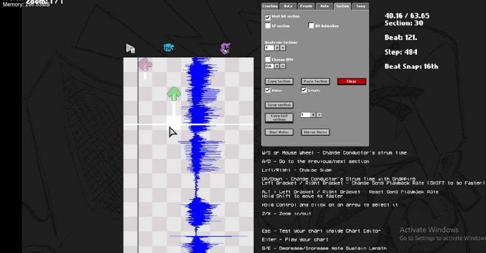
Task: Increase copy last section count
Action: [x=313, y=115]
